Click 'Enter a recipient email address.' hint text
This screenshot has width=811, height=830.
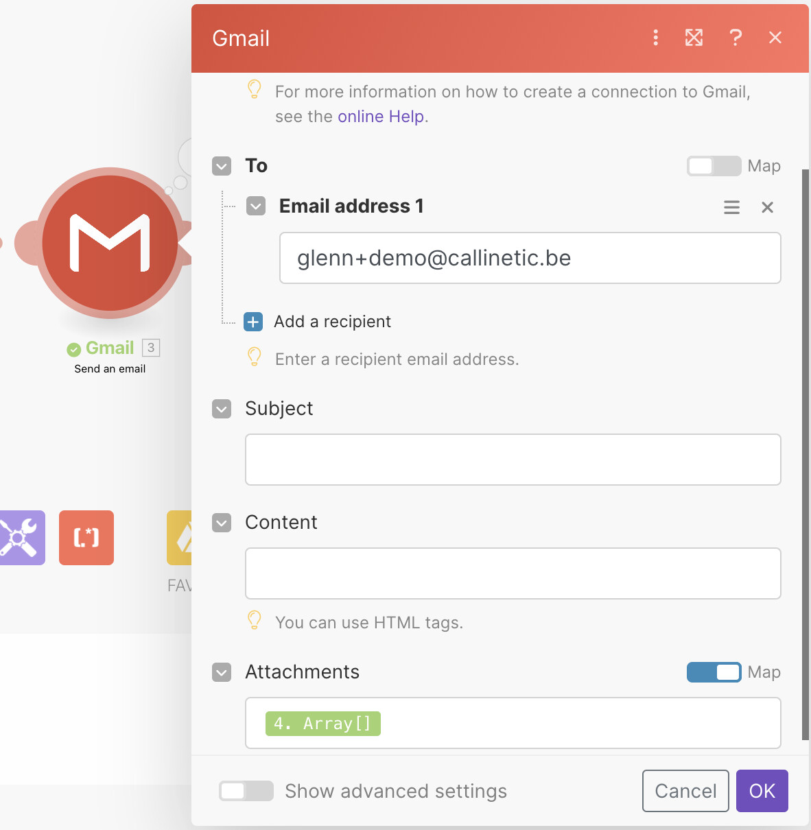(x=397, y=359)
